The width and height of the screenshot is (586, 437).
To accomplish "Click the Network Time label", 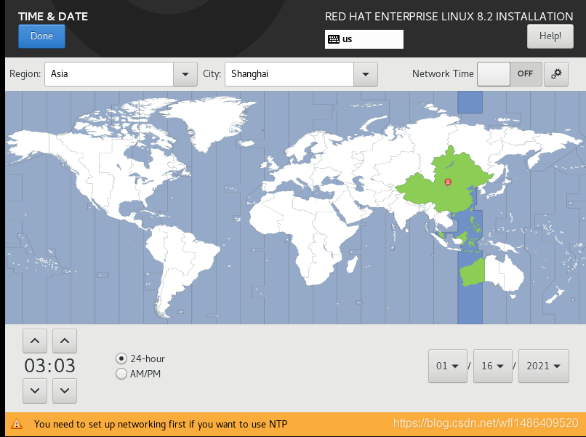I will pos(443,73).
